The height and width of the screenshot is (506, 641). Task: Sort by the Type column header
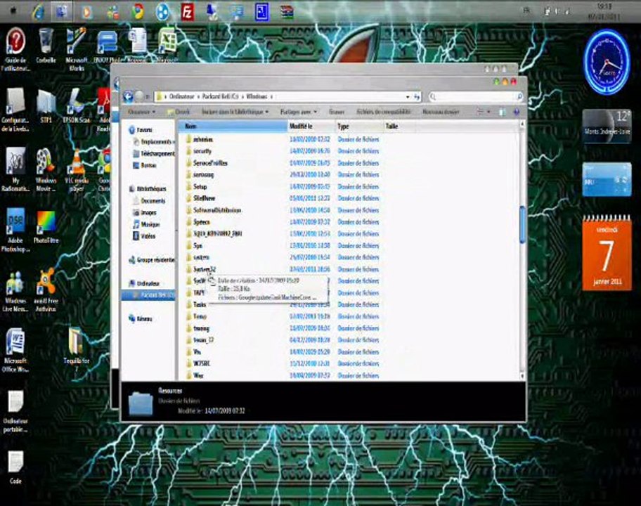coord(359,126)
